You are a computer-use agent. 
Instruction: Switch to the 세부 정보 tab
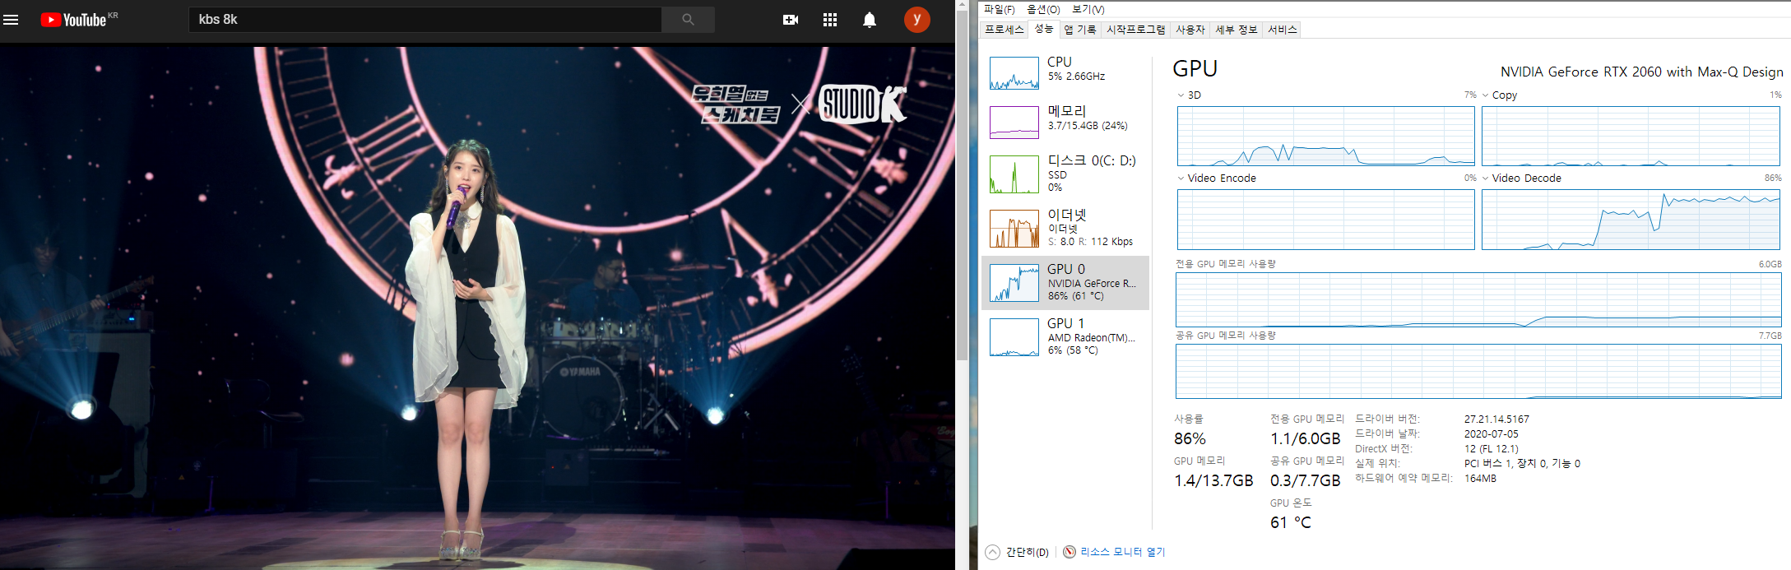pos(1236,30)
